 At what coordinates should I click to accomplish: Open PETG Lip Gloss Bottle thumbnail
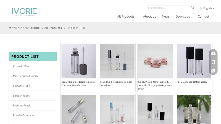pyautogui.click(x=194, y=61)
